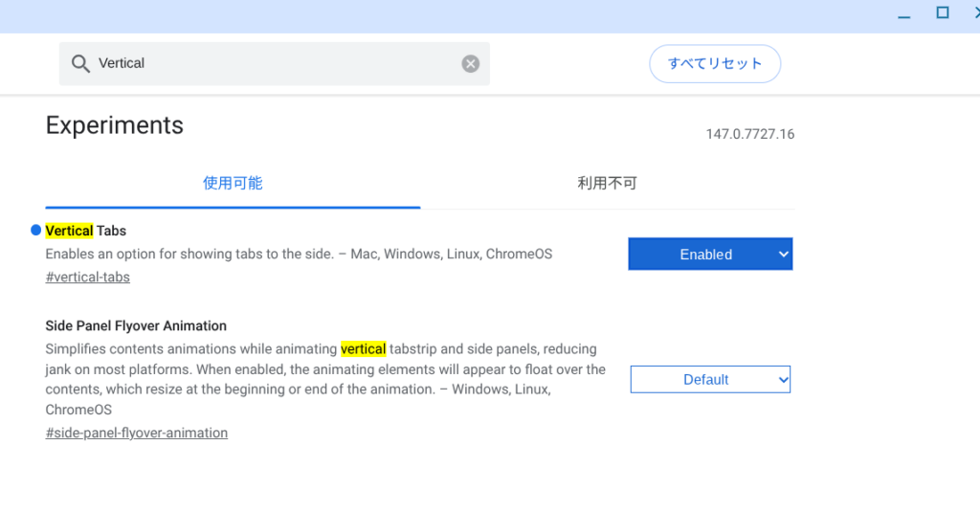Click the Vertical Tabs description mentioning Mac, Windows

299,255
